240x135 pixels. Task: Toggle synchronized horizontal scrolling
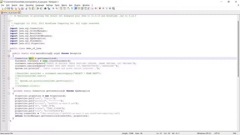(x=64, y=8)
